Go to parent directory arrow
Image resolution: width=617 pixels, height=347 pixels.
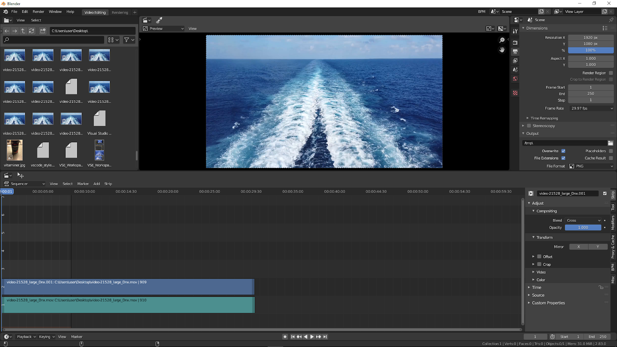pos(23,31)
